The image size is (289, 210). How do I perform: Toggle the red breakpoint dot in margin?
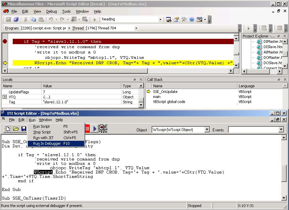pyautogui.click(x=5, y=41)
